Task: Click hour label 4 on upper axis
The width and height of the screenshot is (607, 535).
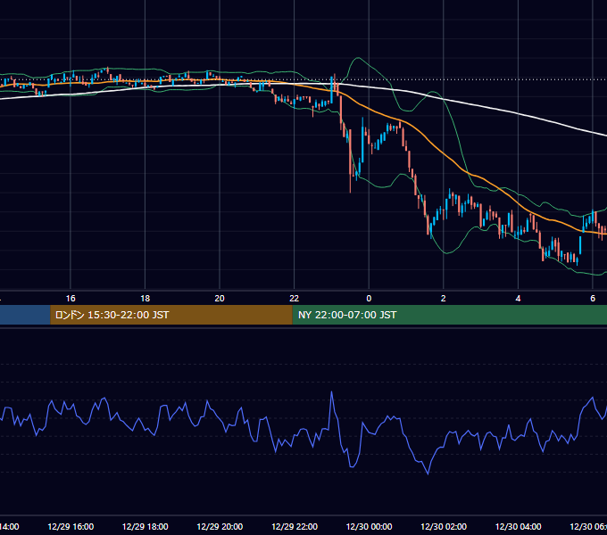Action: (x=518, y=299)
